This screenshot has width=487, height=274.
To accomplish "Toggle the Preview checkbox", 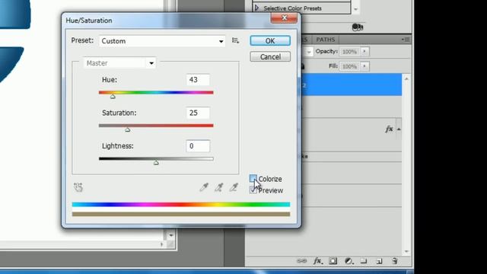I will [x=253, y=190].
